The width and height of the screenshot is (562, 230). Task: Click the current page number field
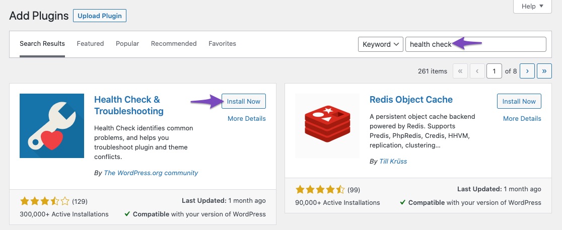[494, 71]
